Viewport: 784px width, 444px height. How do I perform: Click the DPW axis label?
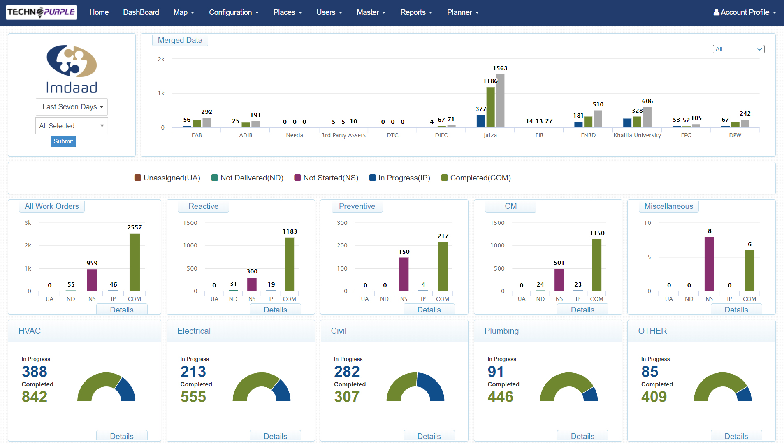click(x=735, y=135)
